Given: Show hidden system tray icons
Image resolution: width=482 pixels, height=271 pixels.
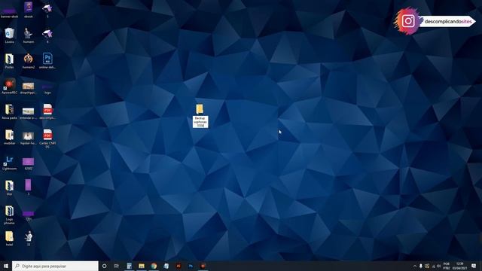Looking at the screenshot, I should click(415, 266).
